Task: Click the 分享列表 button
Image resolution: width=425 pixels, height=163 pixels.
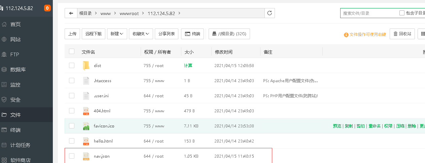Action: click(x=167, y=34)
